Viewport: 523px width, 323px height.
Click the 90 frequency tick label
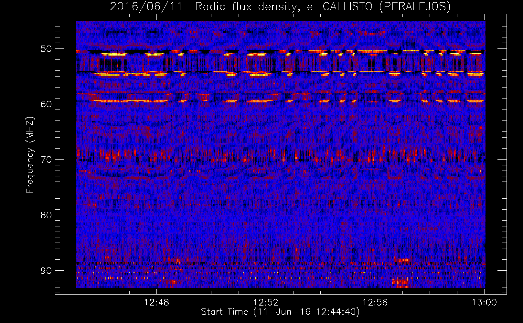click(46, 270)
